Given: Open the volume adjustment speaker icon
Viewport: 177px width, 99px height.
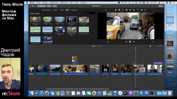Looking at the screenshot, I should click(130, 10).
